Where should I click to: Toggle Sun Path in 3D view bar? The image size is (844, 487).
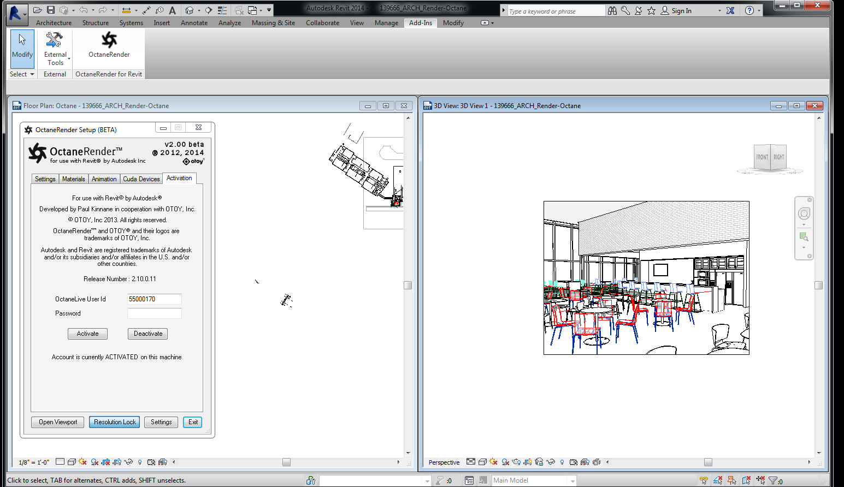tap(494, 462)
